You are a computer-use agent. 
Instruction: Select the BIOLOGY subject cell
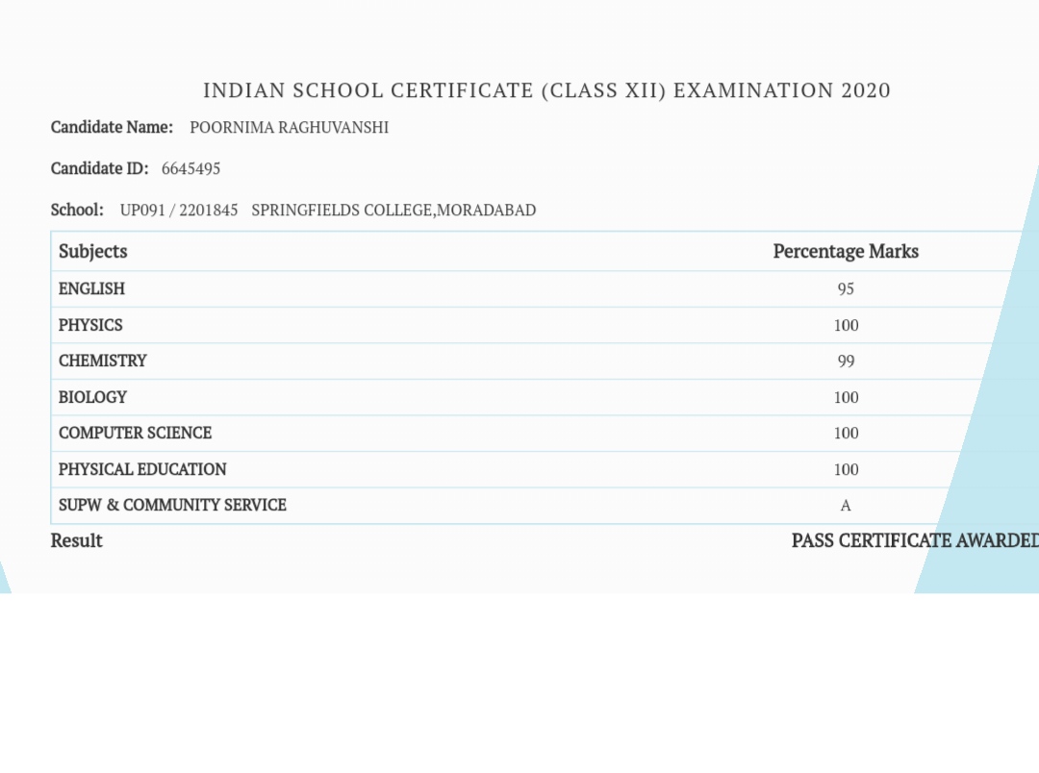(x=92, y=397)
